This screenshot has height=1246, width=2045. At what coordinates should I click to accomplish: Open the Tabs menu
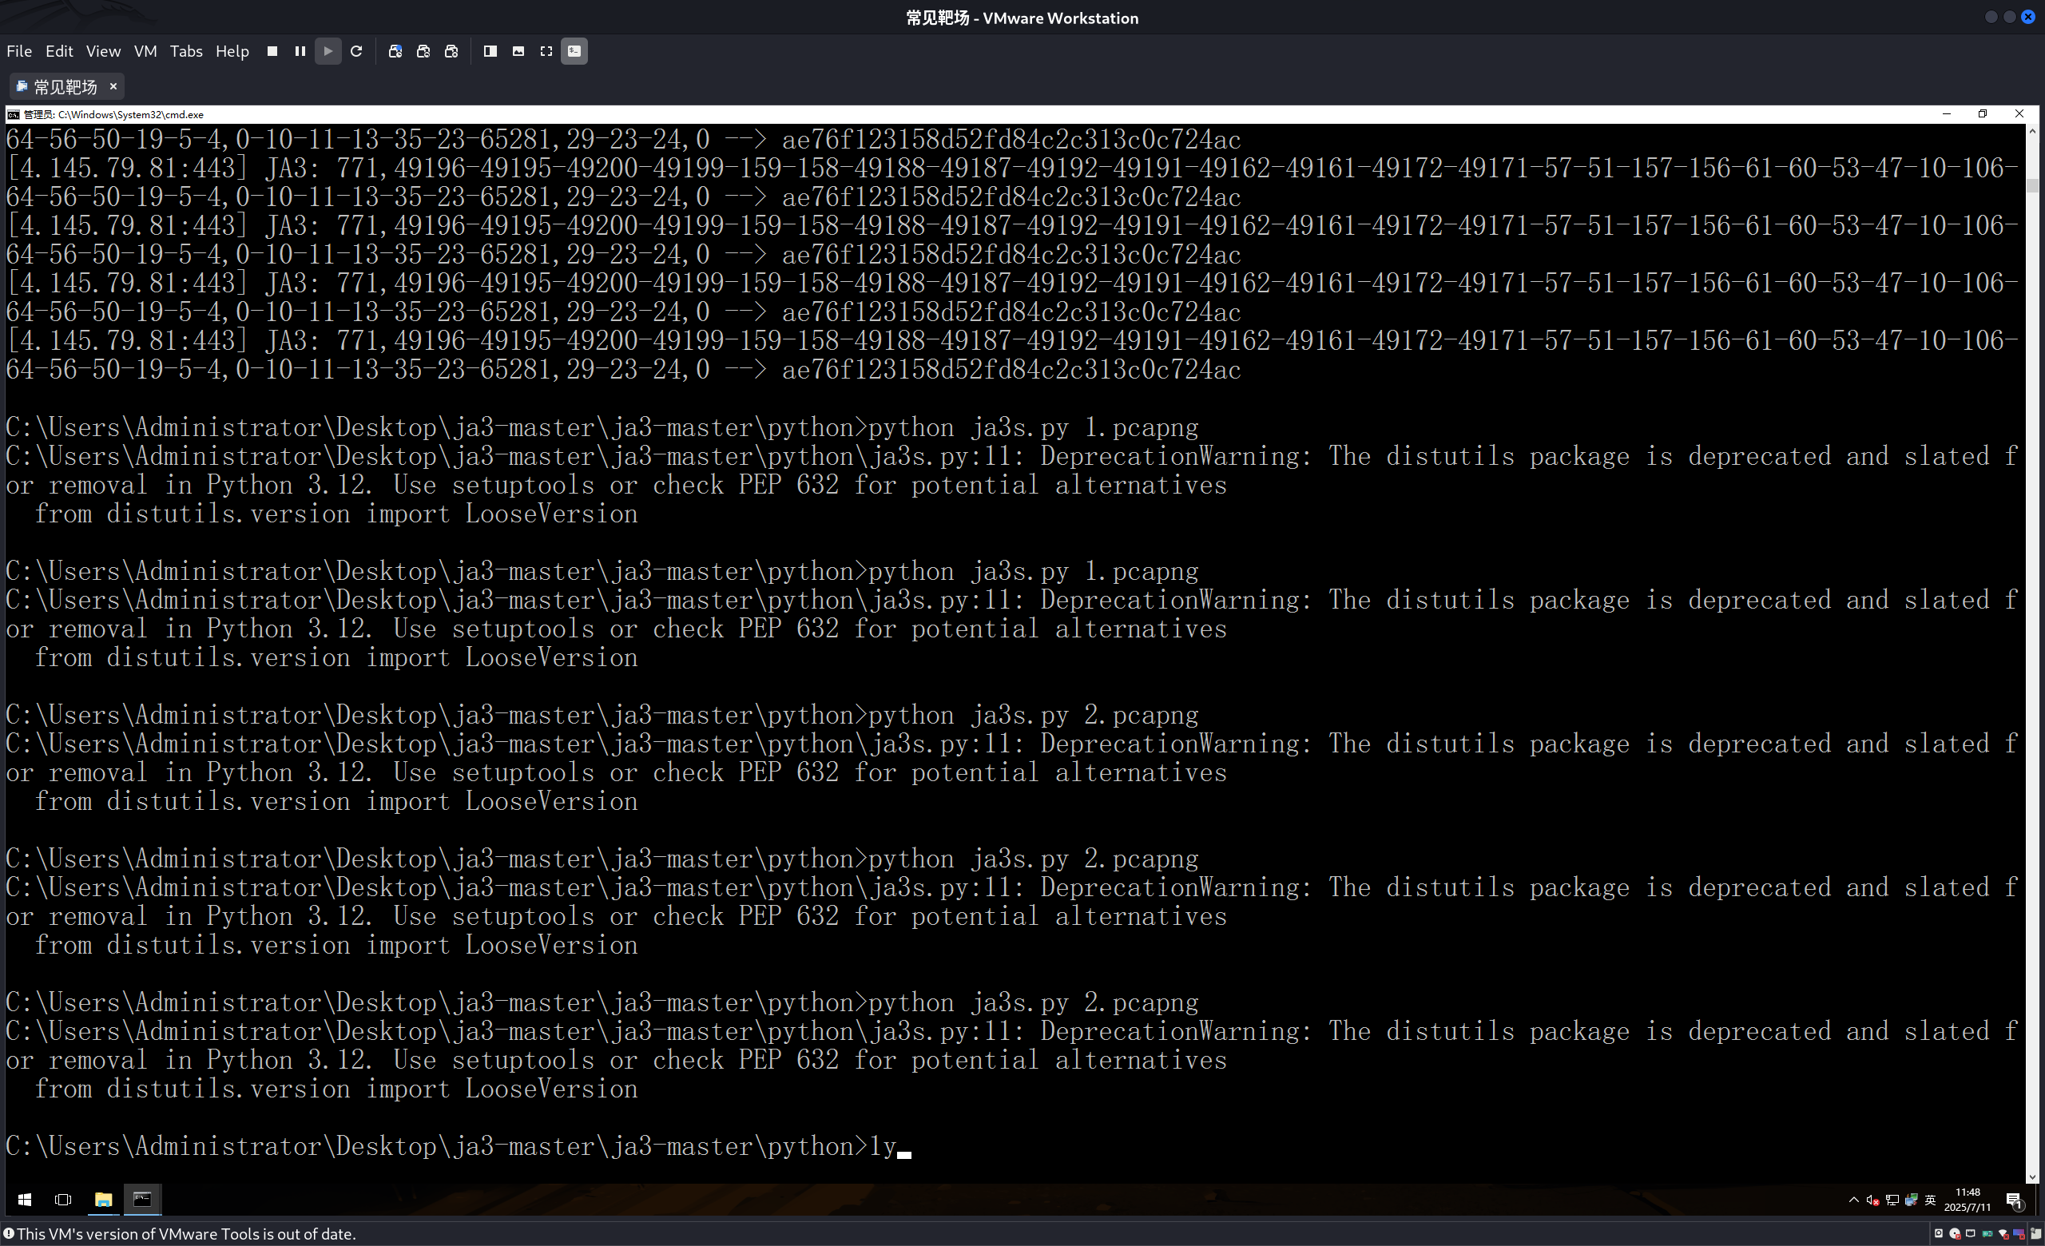tap(186, 51)
